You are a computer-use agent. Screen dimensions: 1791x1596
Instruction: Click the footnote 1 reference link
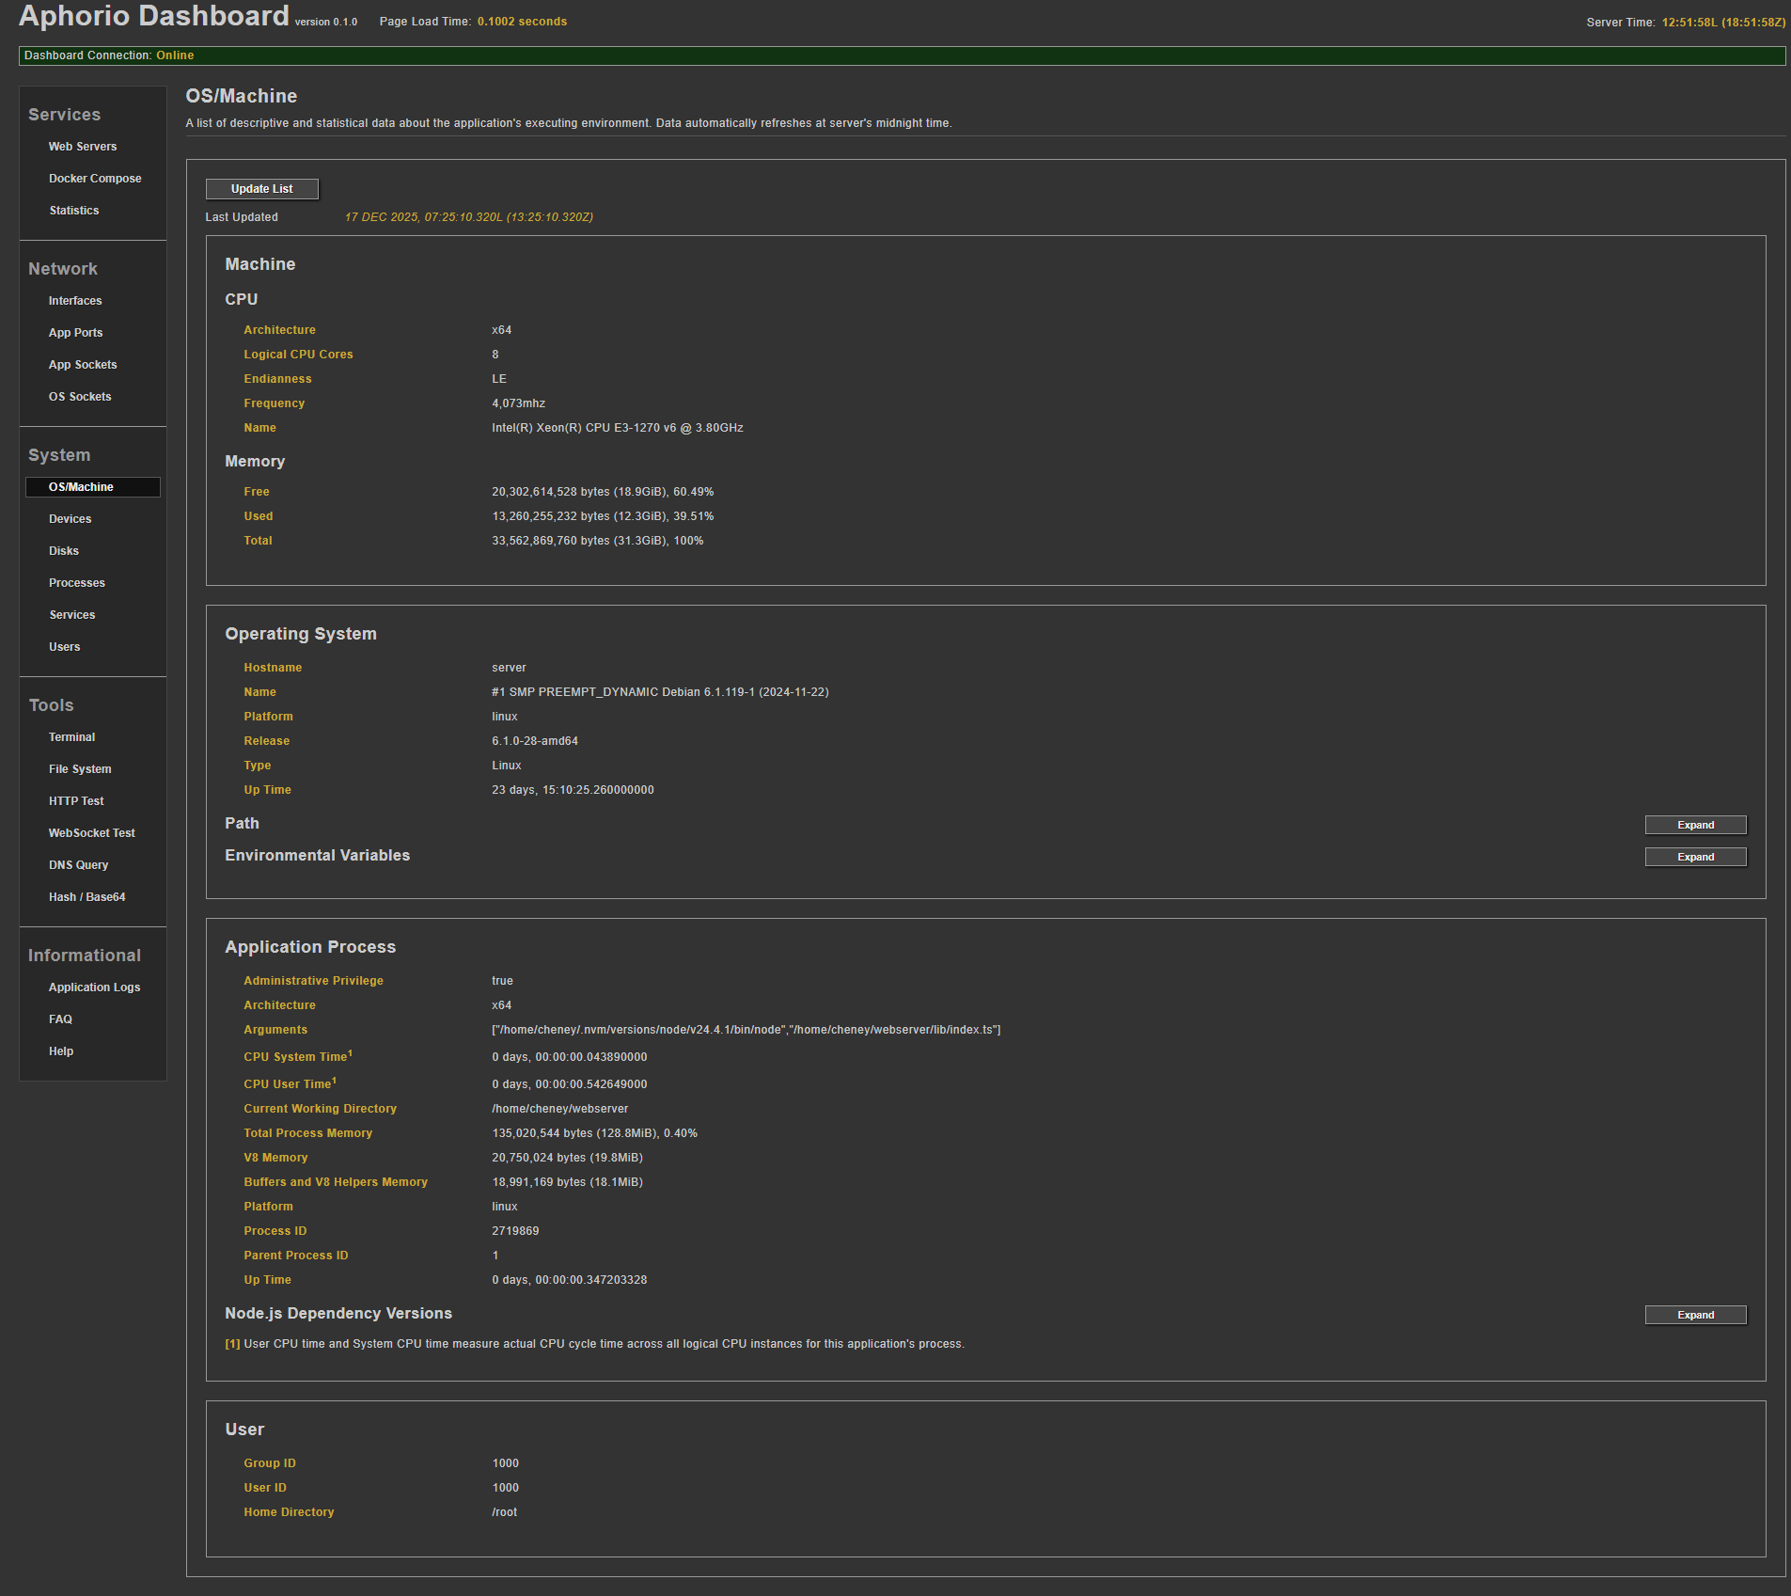[x=232, y=1344]
